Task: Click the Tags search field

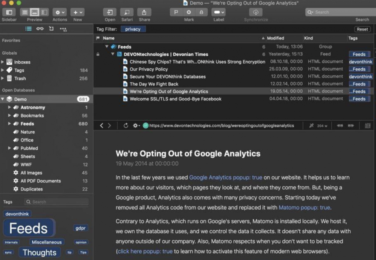Action: coord(56,202)
